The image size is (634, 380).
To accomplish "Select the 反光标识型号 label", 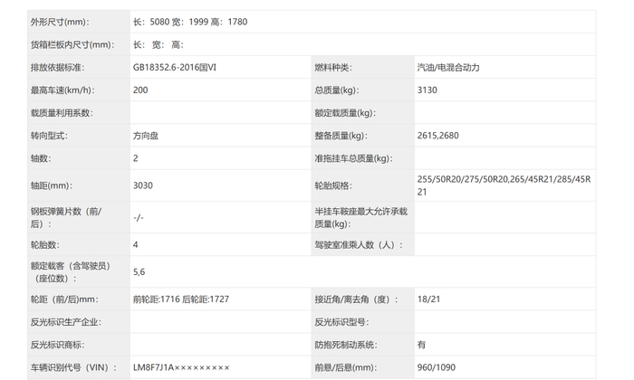I will [341, 322].
